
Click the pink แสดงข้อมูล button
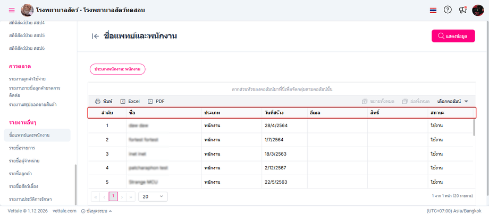pyautogui.click(x=453, y=36)
